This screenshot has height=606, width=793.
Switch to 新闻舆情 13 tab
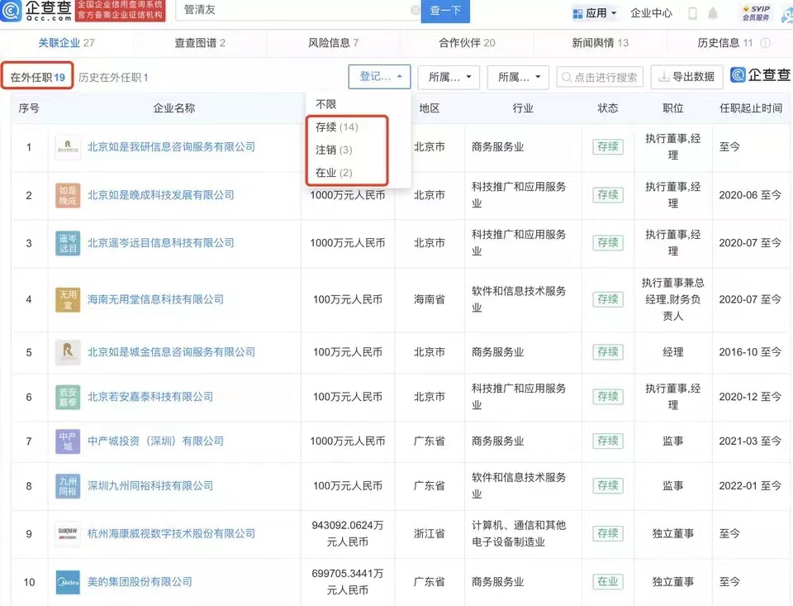601,43
